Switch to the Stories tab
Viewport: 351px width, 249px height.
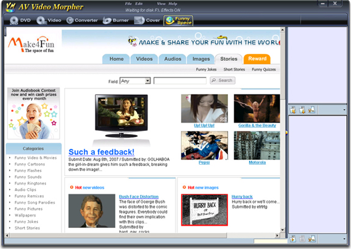[x=229, y=59]
